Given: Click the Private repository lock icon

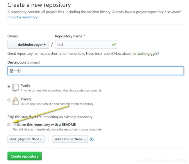Looking at the screenshot, I should tap(15, 101).
